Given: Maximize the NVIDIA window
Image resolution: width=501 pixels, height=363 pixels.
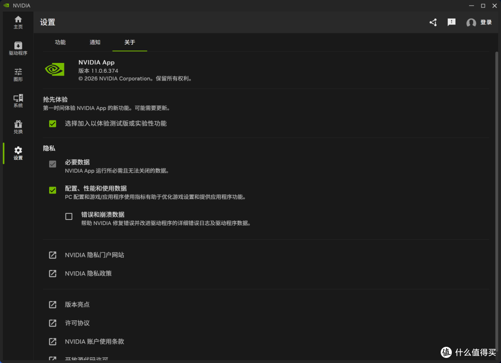Looking at the screenshot, I should (483, 6).
